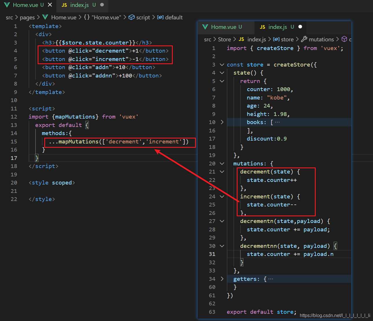Click line number 17 in Home.vue gutter
373x321 pixels.
click(14, 158)
